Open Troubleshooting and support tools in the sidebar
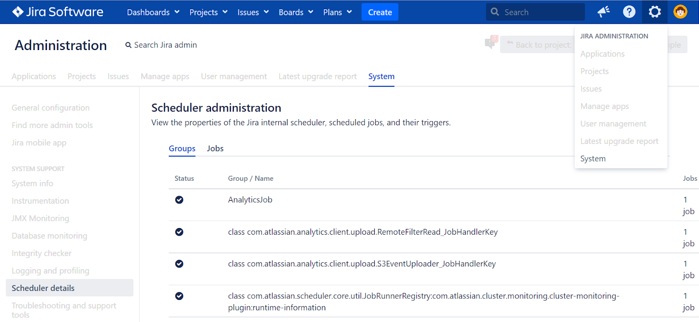The height and width of the screenshot is (322, 699). (x=64, y=310)
